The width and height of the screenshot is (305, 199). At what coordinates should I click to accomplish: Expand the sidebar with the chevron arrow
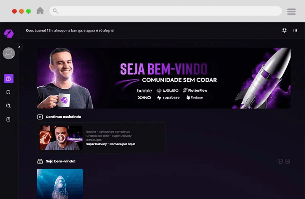(x=19, y=47)
